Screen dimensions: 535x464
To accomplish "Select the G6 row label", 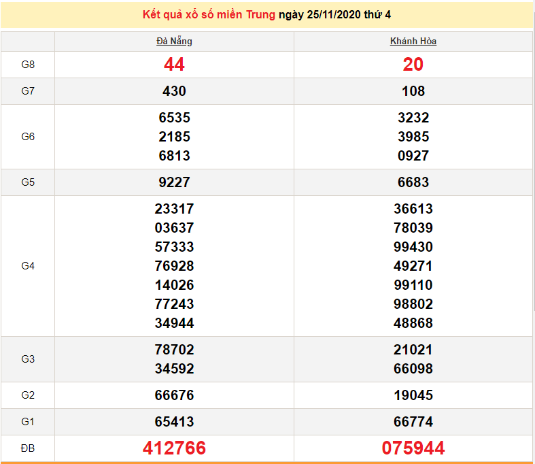I will 28,137.
